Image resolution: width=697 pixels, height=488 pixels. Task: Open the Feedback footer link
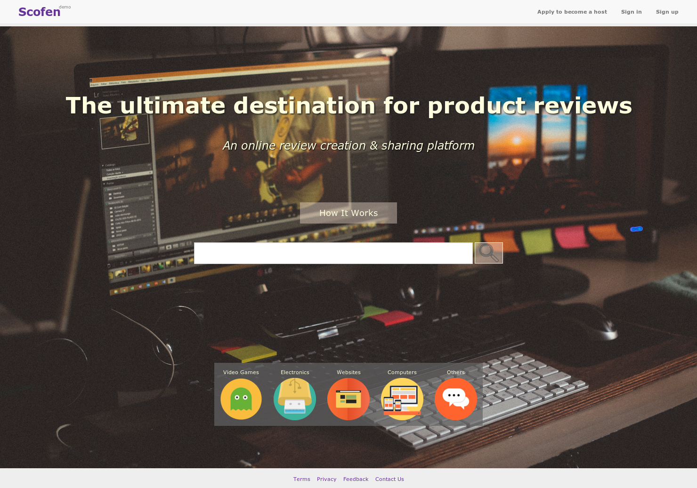(x=356, y=479)
